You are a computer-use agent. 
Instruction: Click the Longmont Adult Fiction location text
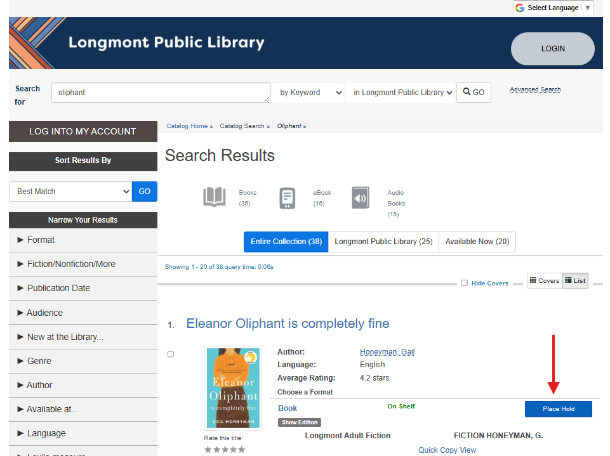click(347, 436)
